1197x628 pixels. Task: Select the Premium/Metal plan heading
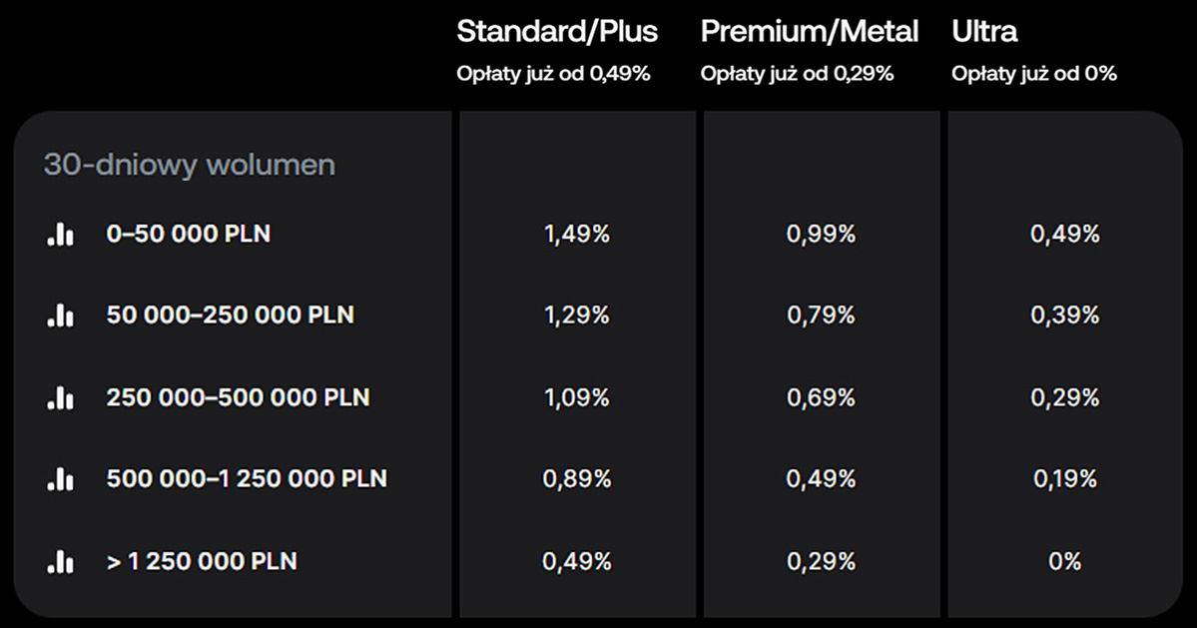pos(810,31)
